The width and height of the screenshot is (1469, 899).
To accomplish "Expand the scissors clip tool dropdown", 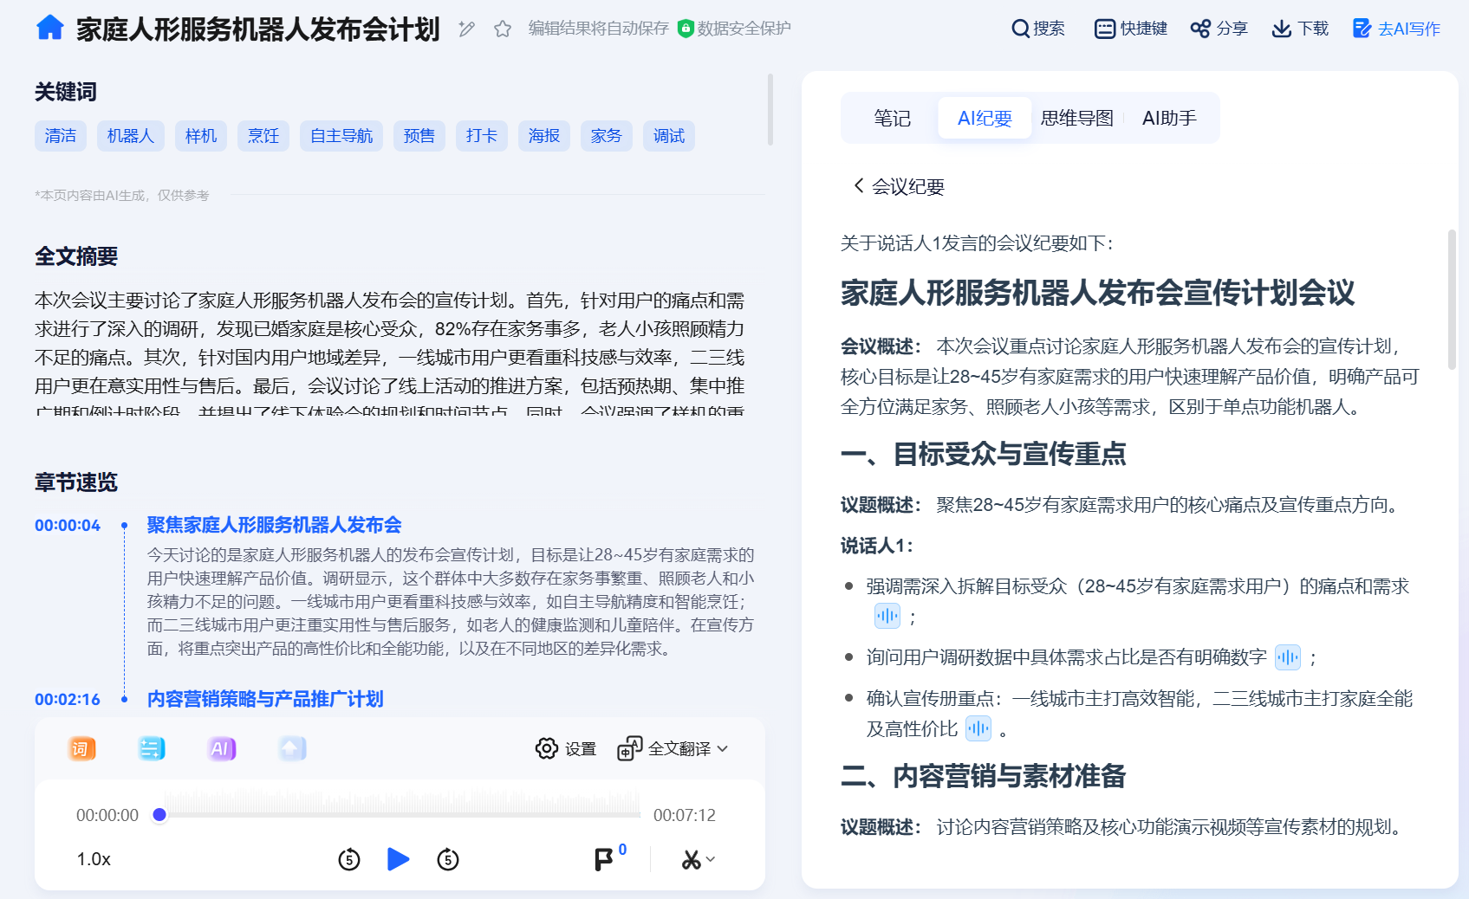I will pos(698,859).
